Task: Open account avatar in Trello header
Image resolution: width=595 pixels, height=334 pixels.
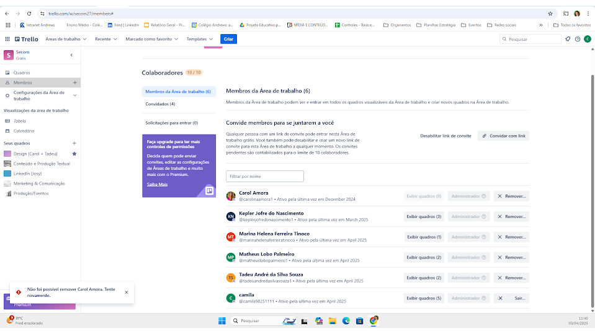Action: pyautogui.click(x=588, y=39)
